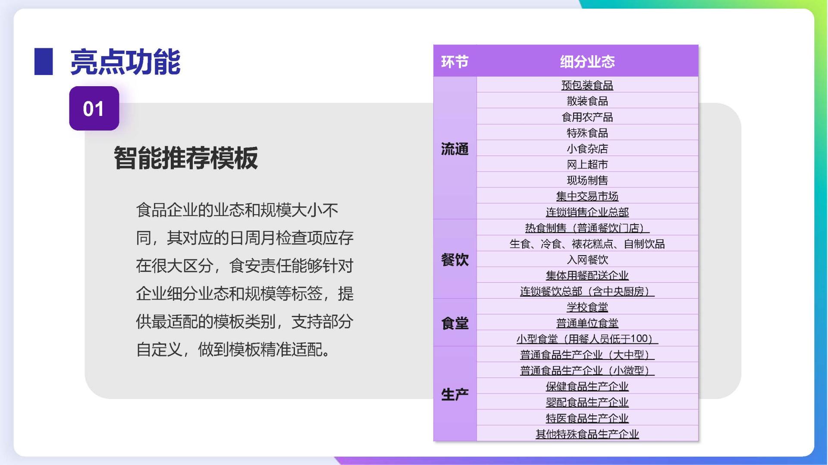Click the 连锁销售企业总部 link
The height and width of the screenshot is (465, 828).
click(587, 212)
